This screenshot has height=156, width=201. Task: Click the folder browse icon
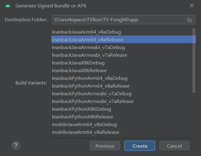click(x=190, y=20)
